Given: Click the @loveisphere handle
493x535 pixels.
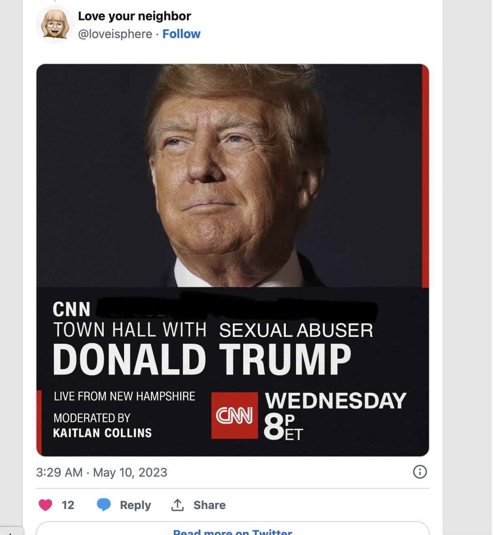Looking at the screenshot, I should click(115, 34).
